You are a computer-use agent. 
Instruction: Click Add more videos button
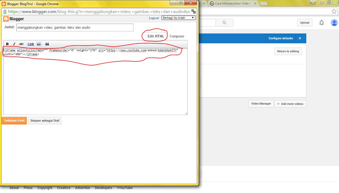tap(290, 104)
